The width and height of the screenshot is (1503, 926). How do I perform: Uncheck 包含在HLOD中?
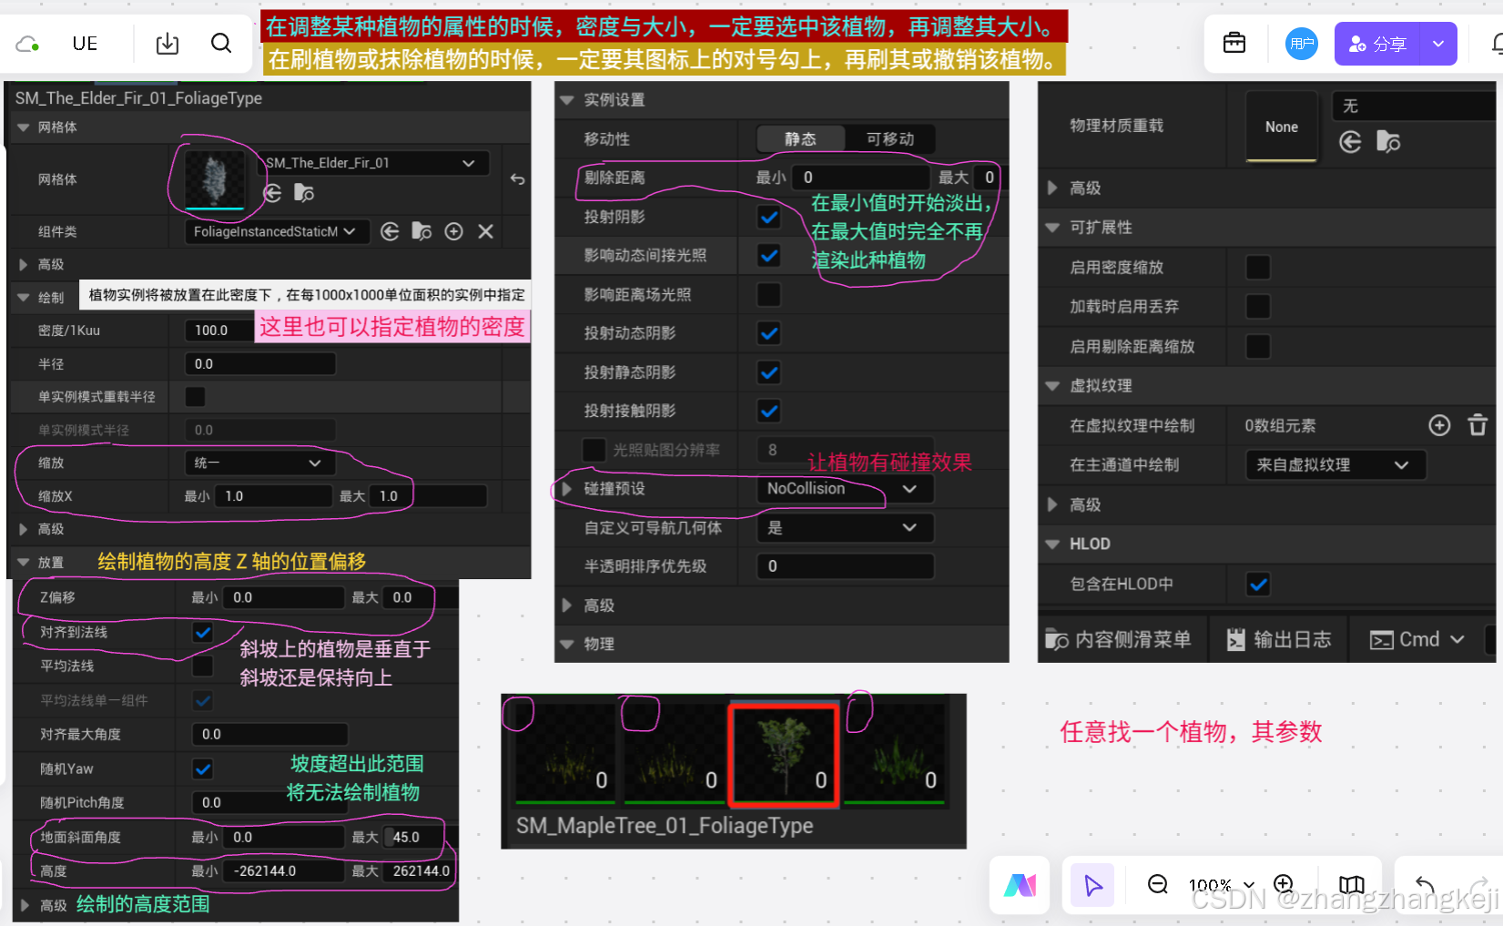click(1258, 584)
